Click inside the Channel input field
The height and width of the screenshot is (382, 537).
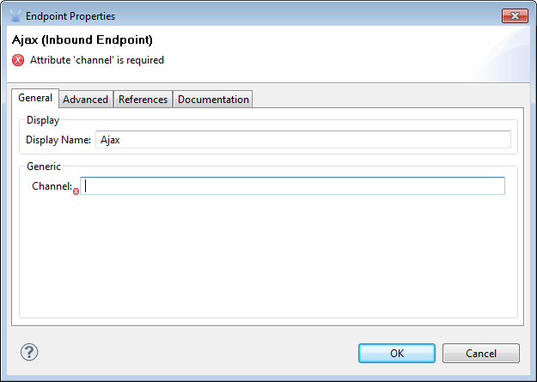coord(293,186)
